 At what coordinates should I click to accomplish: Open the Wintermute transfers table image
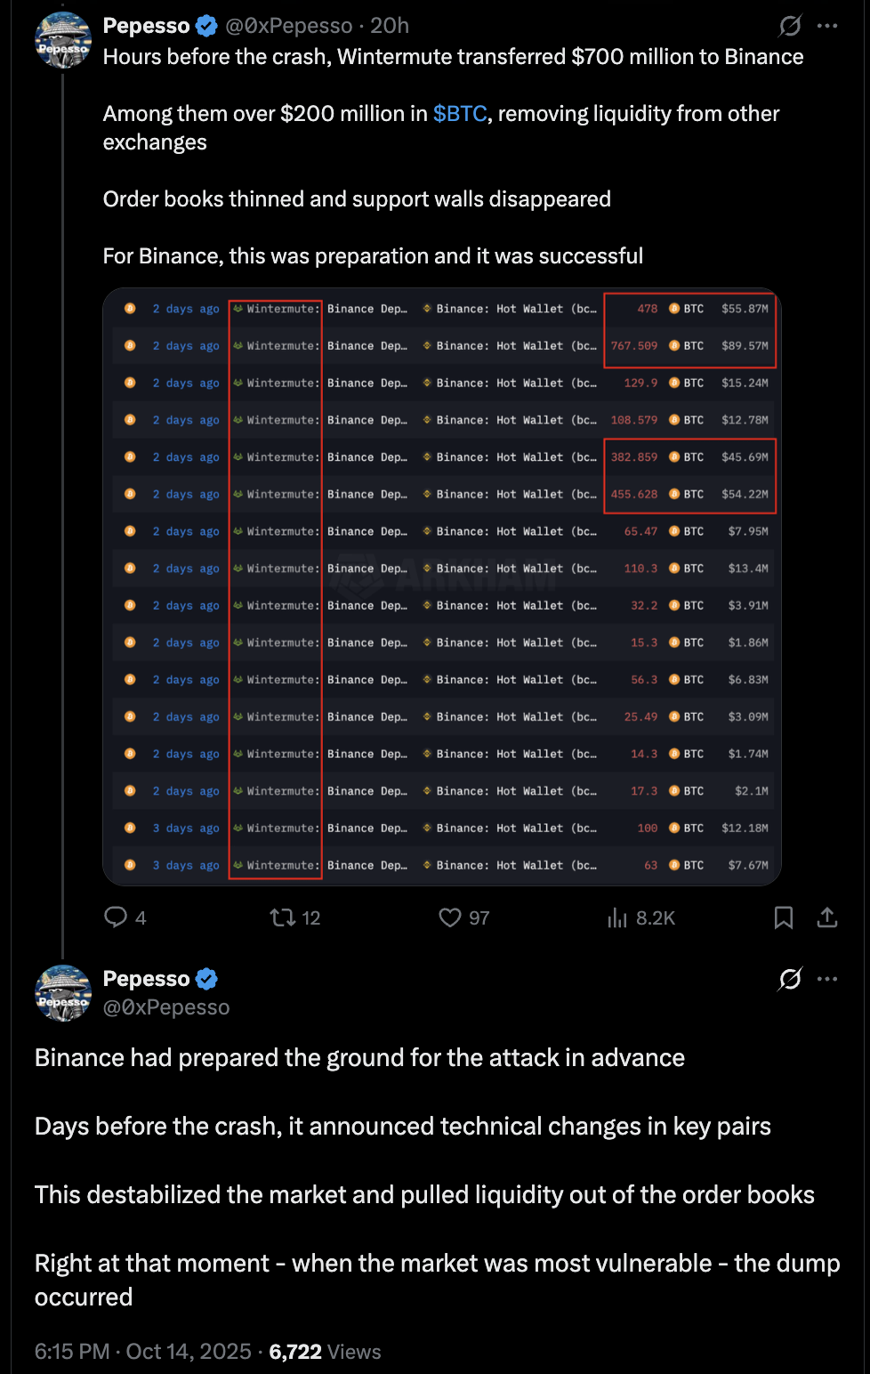coord(442,586)
